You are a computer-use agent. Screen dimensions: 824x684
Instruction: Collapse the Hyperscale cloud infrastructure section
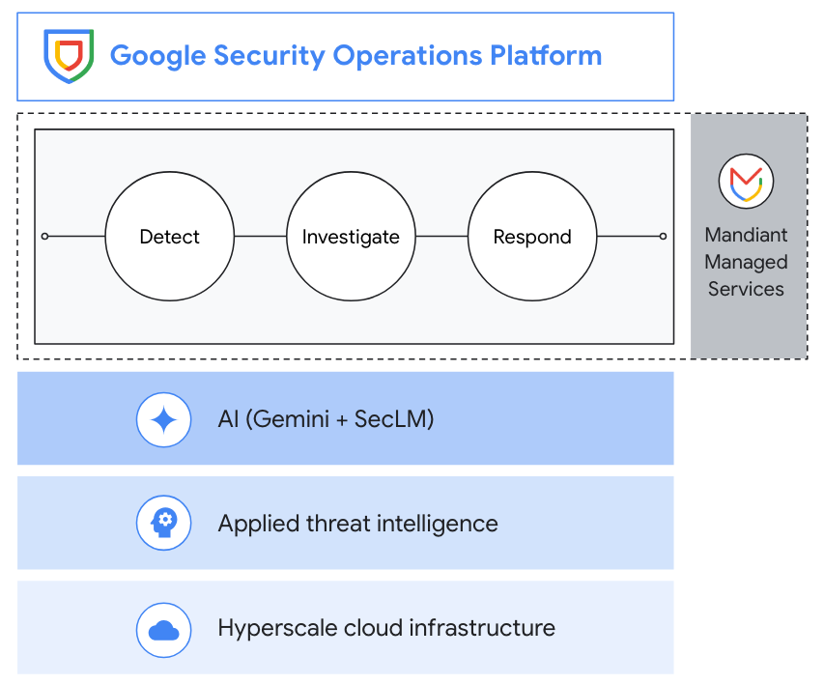(345, 629)
